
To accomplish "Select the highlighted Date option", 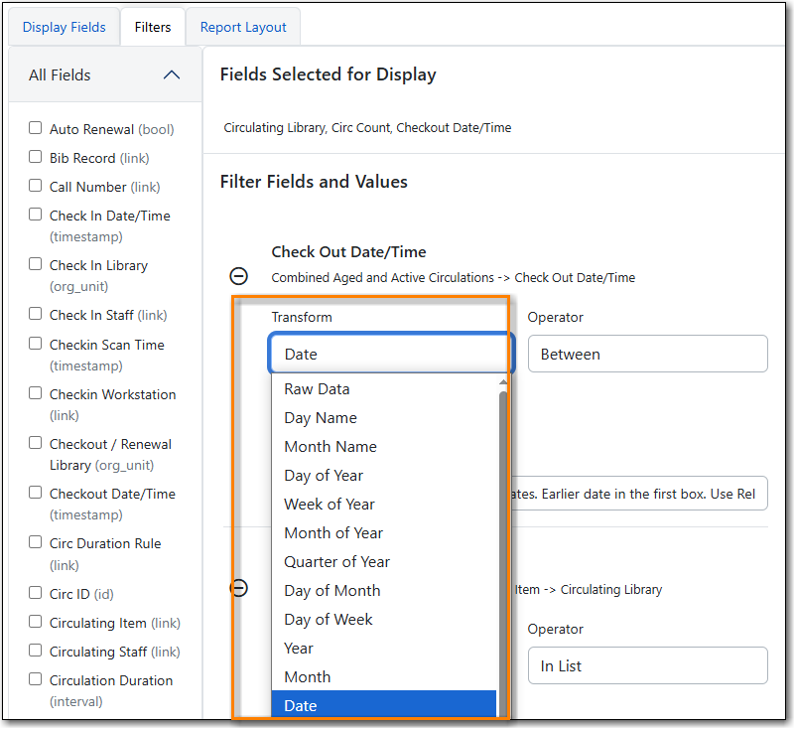I will [301, 705].
